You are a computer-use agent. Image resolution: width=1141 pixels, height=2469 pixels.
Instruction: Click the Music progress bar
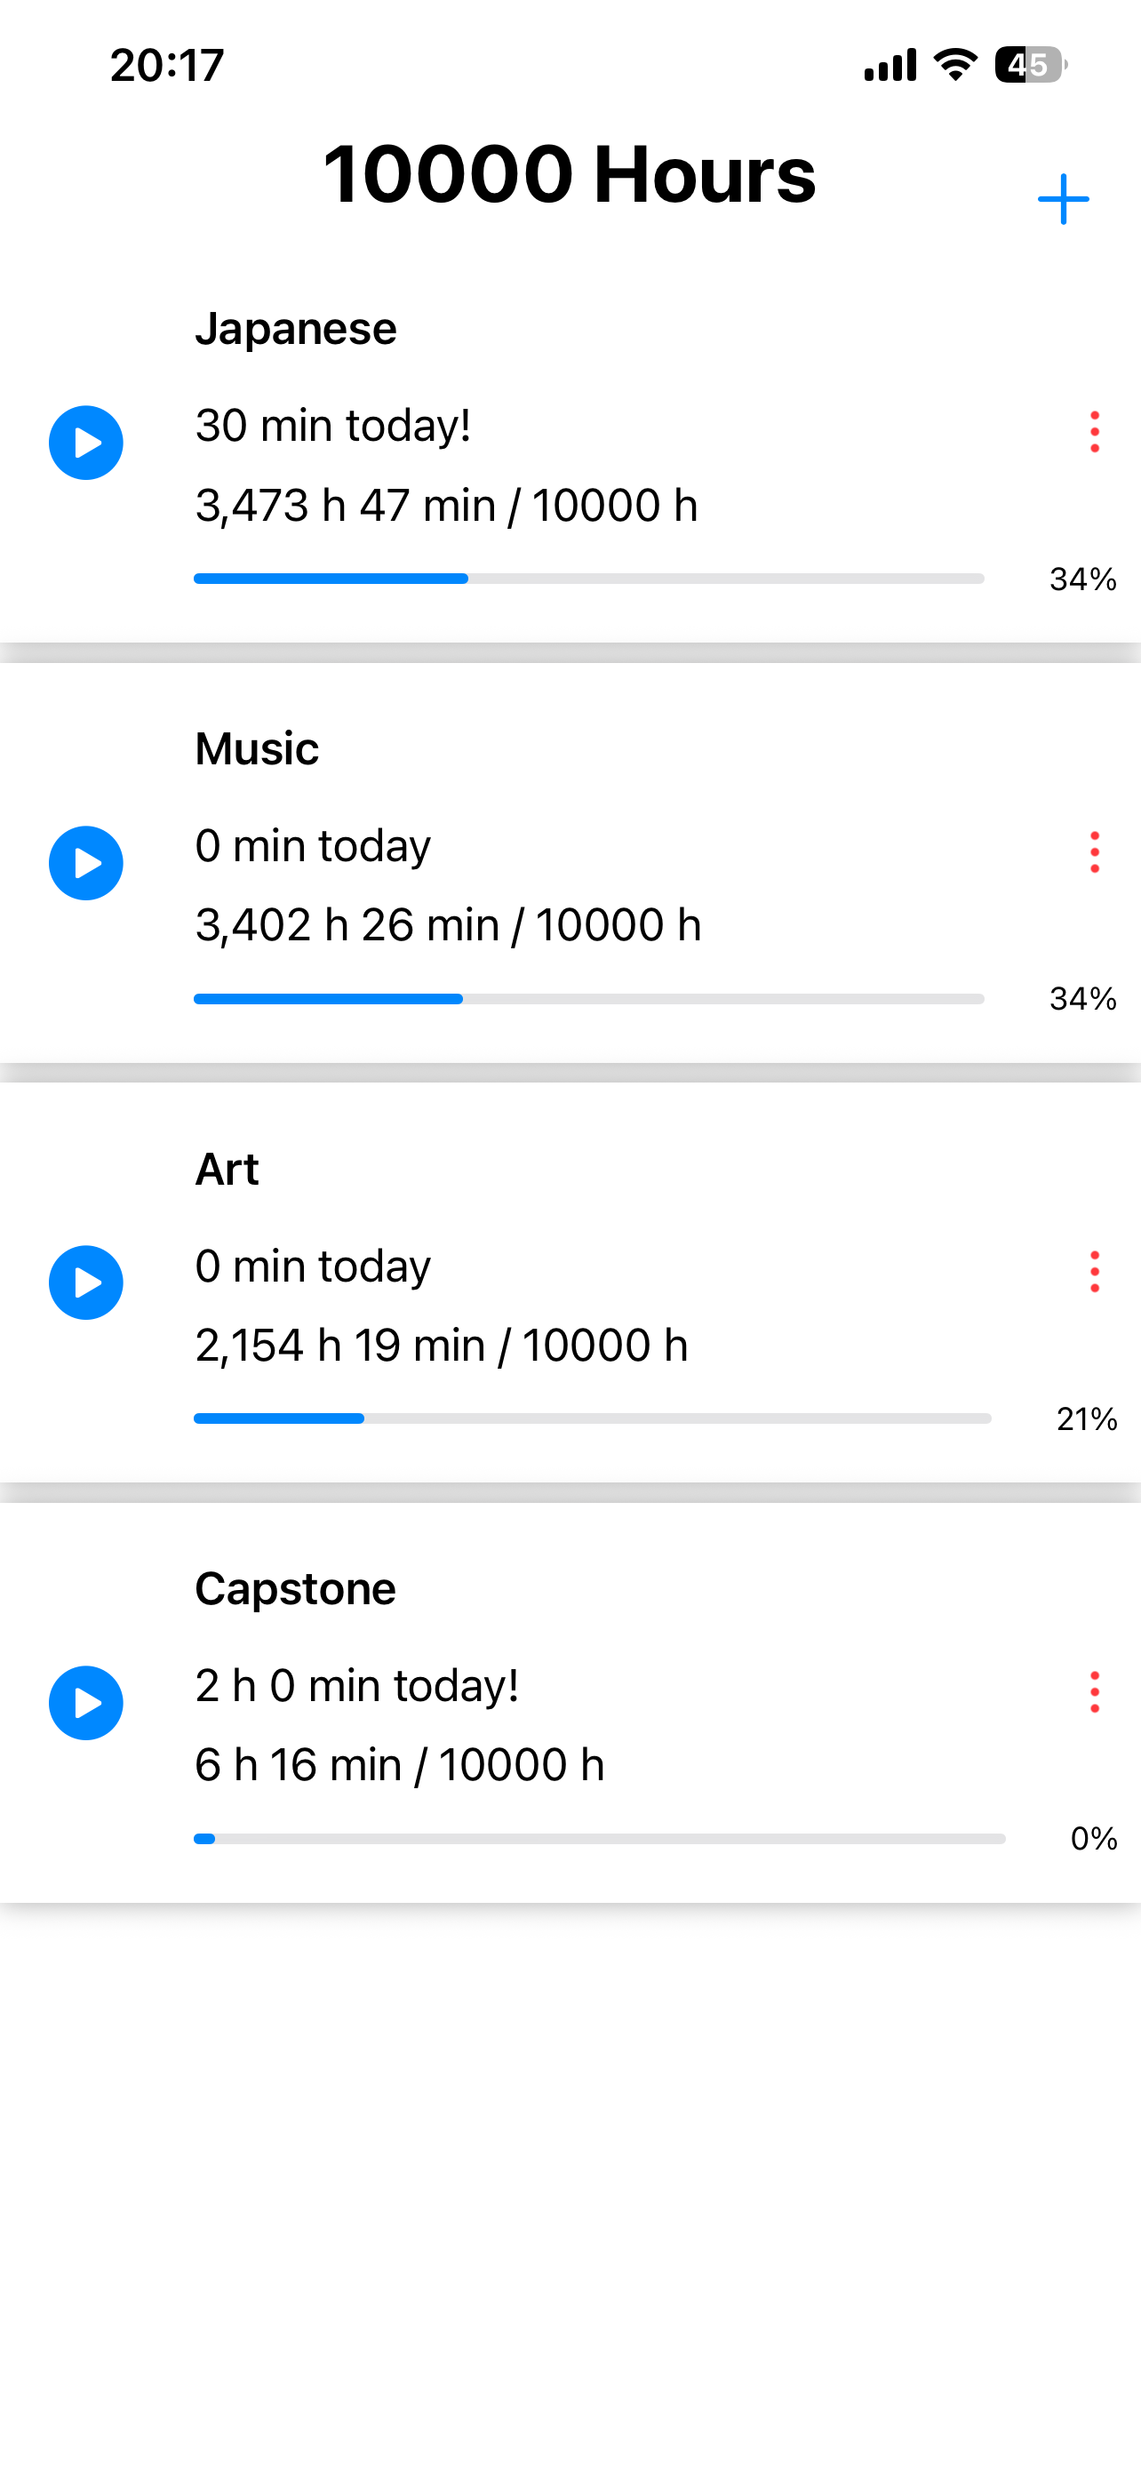pos(588,999)
